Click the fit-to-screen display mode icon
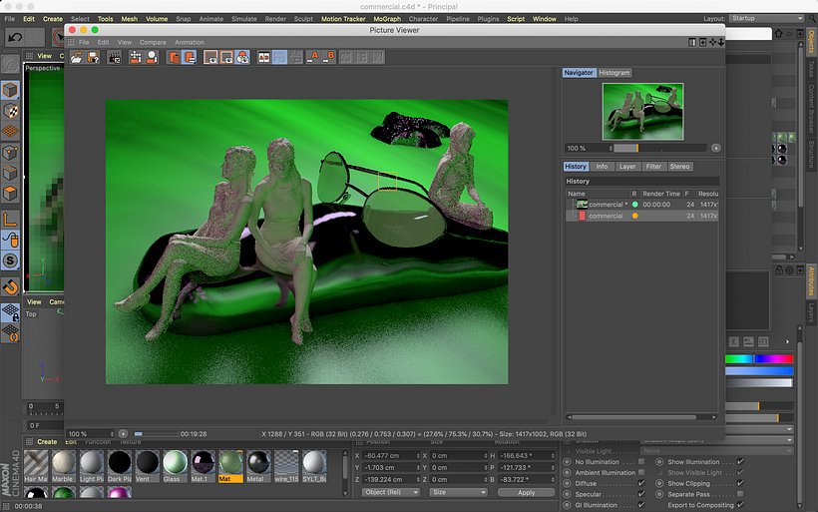Viewport: 818px width, 512px height. pyautogui.click(x=226, y=58)
